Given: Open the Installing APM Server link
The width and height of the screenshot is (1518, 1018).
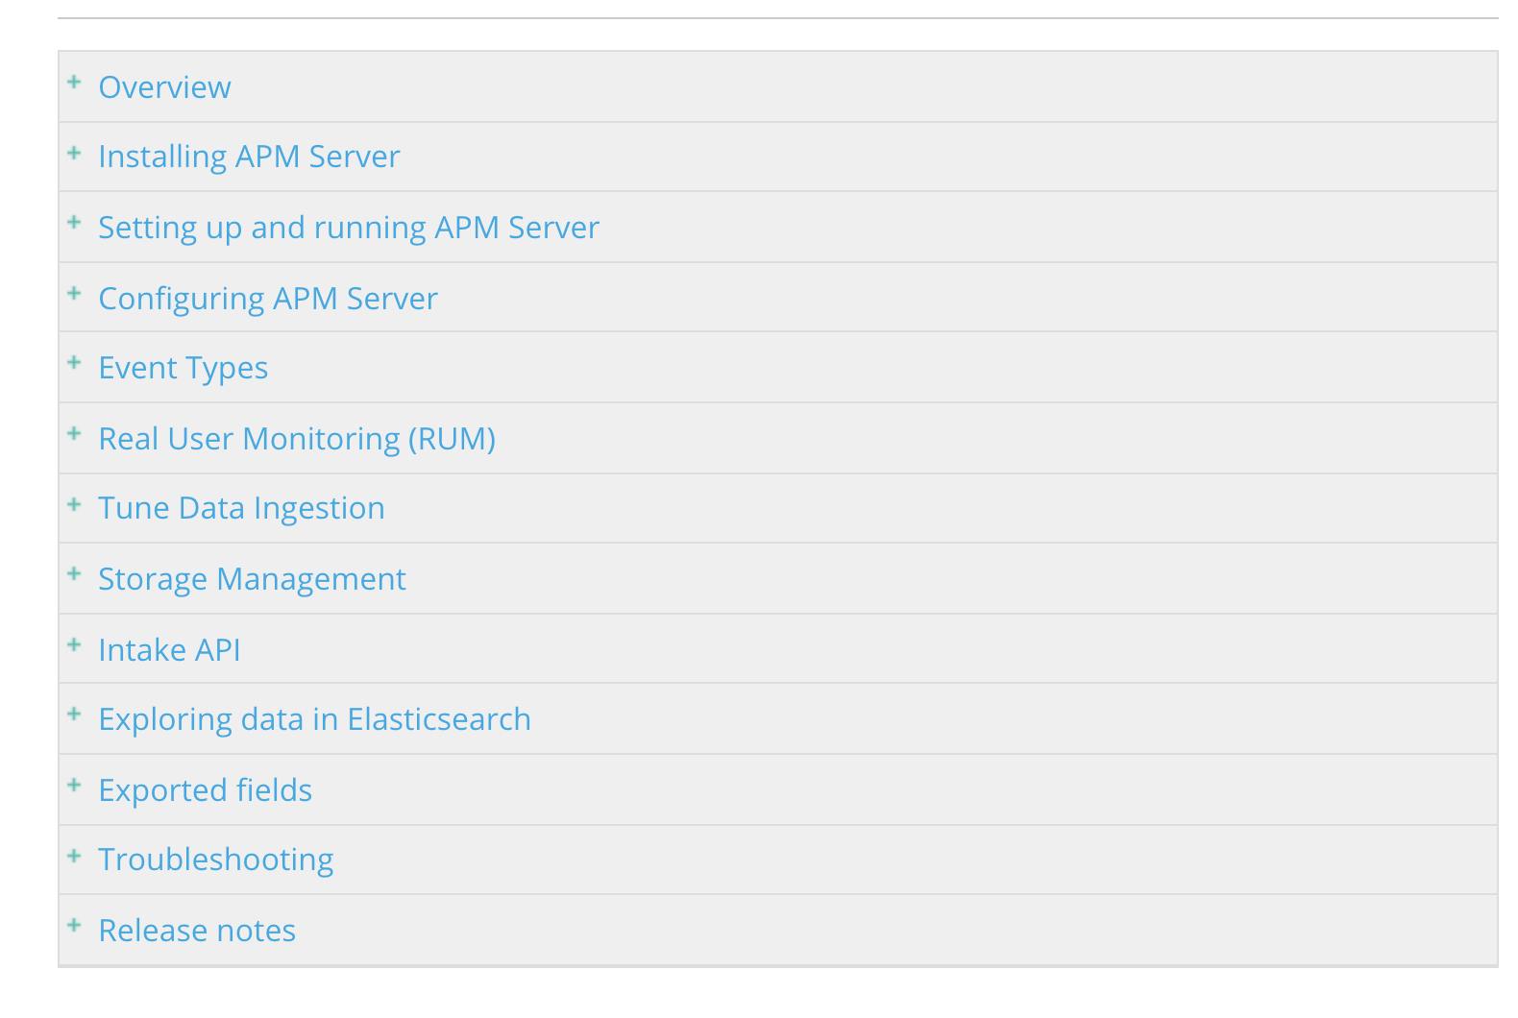Looking at the screenshot, I should [x=249, y=157].
